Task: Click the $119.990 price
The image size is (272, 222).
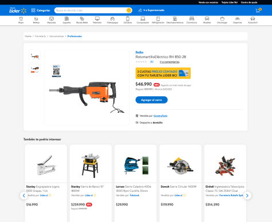Action: tap(167, 204)
